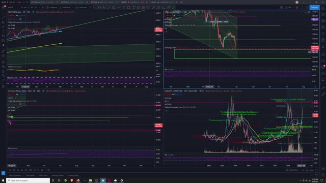Open the Strategy Tester tab
Screen dimensions: 326x183
[58, 175]
